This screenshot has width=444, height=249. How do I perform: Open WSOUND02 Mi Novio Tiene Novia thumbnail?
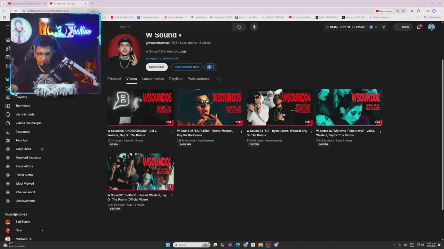(x=349, y=108)
